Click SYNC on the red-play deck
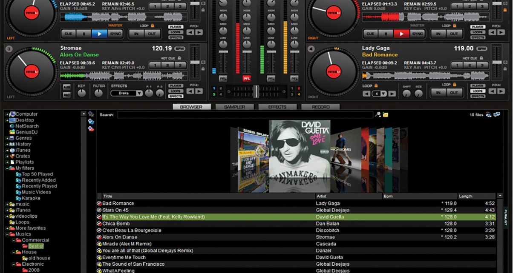 click(417, 34)
